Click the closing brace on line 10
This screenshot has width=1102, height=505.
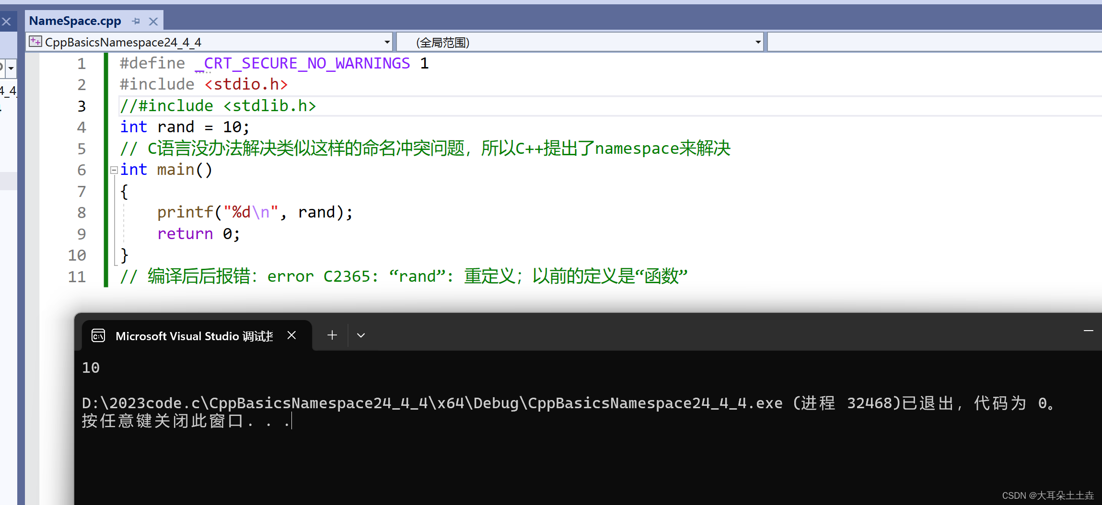(x=124, y=255)
